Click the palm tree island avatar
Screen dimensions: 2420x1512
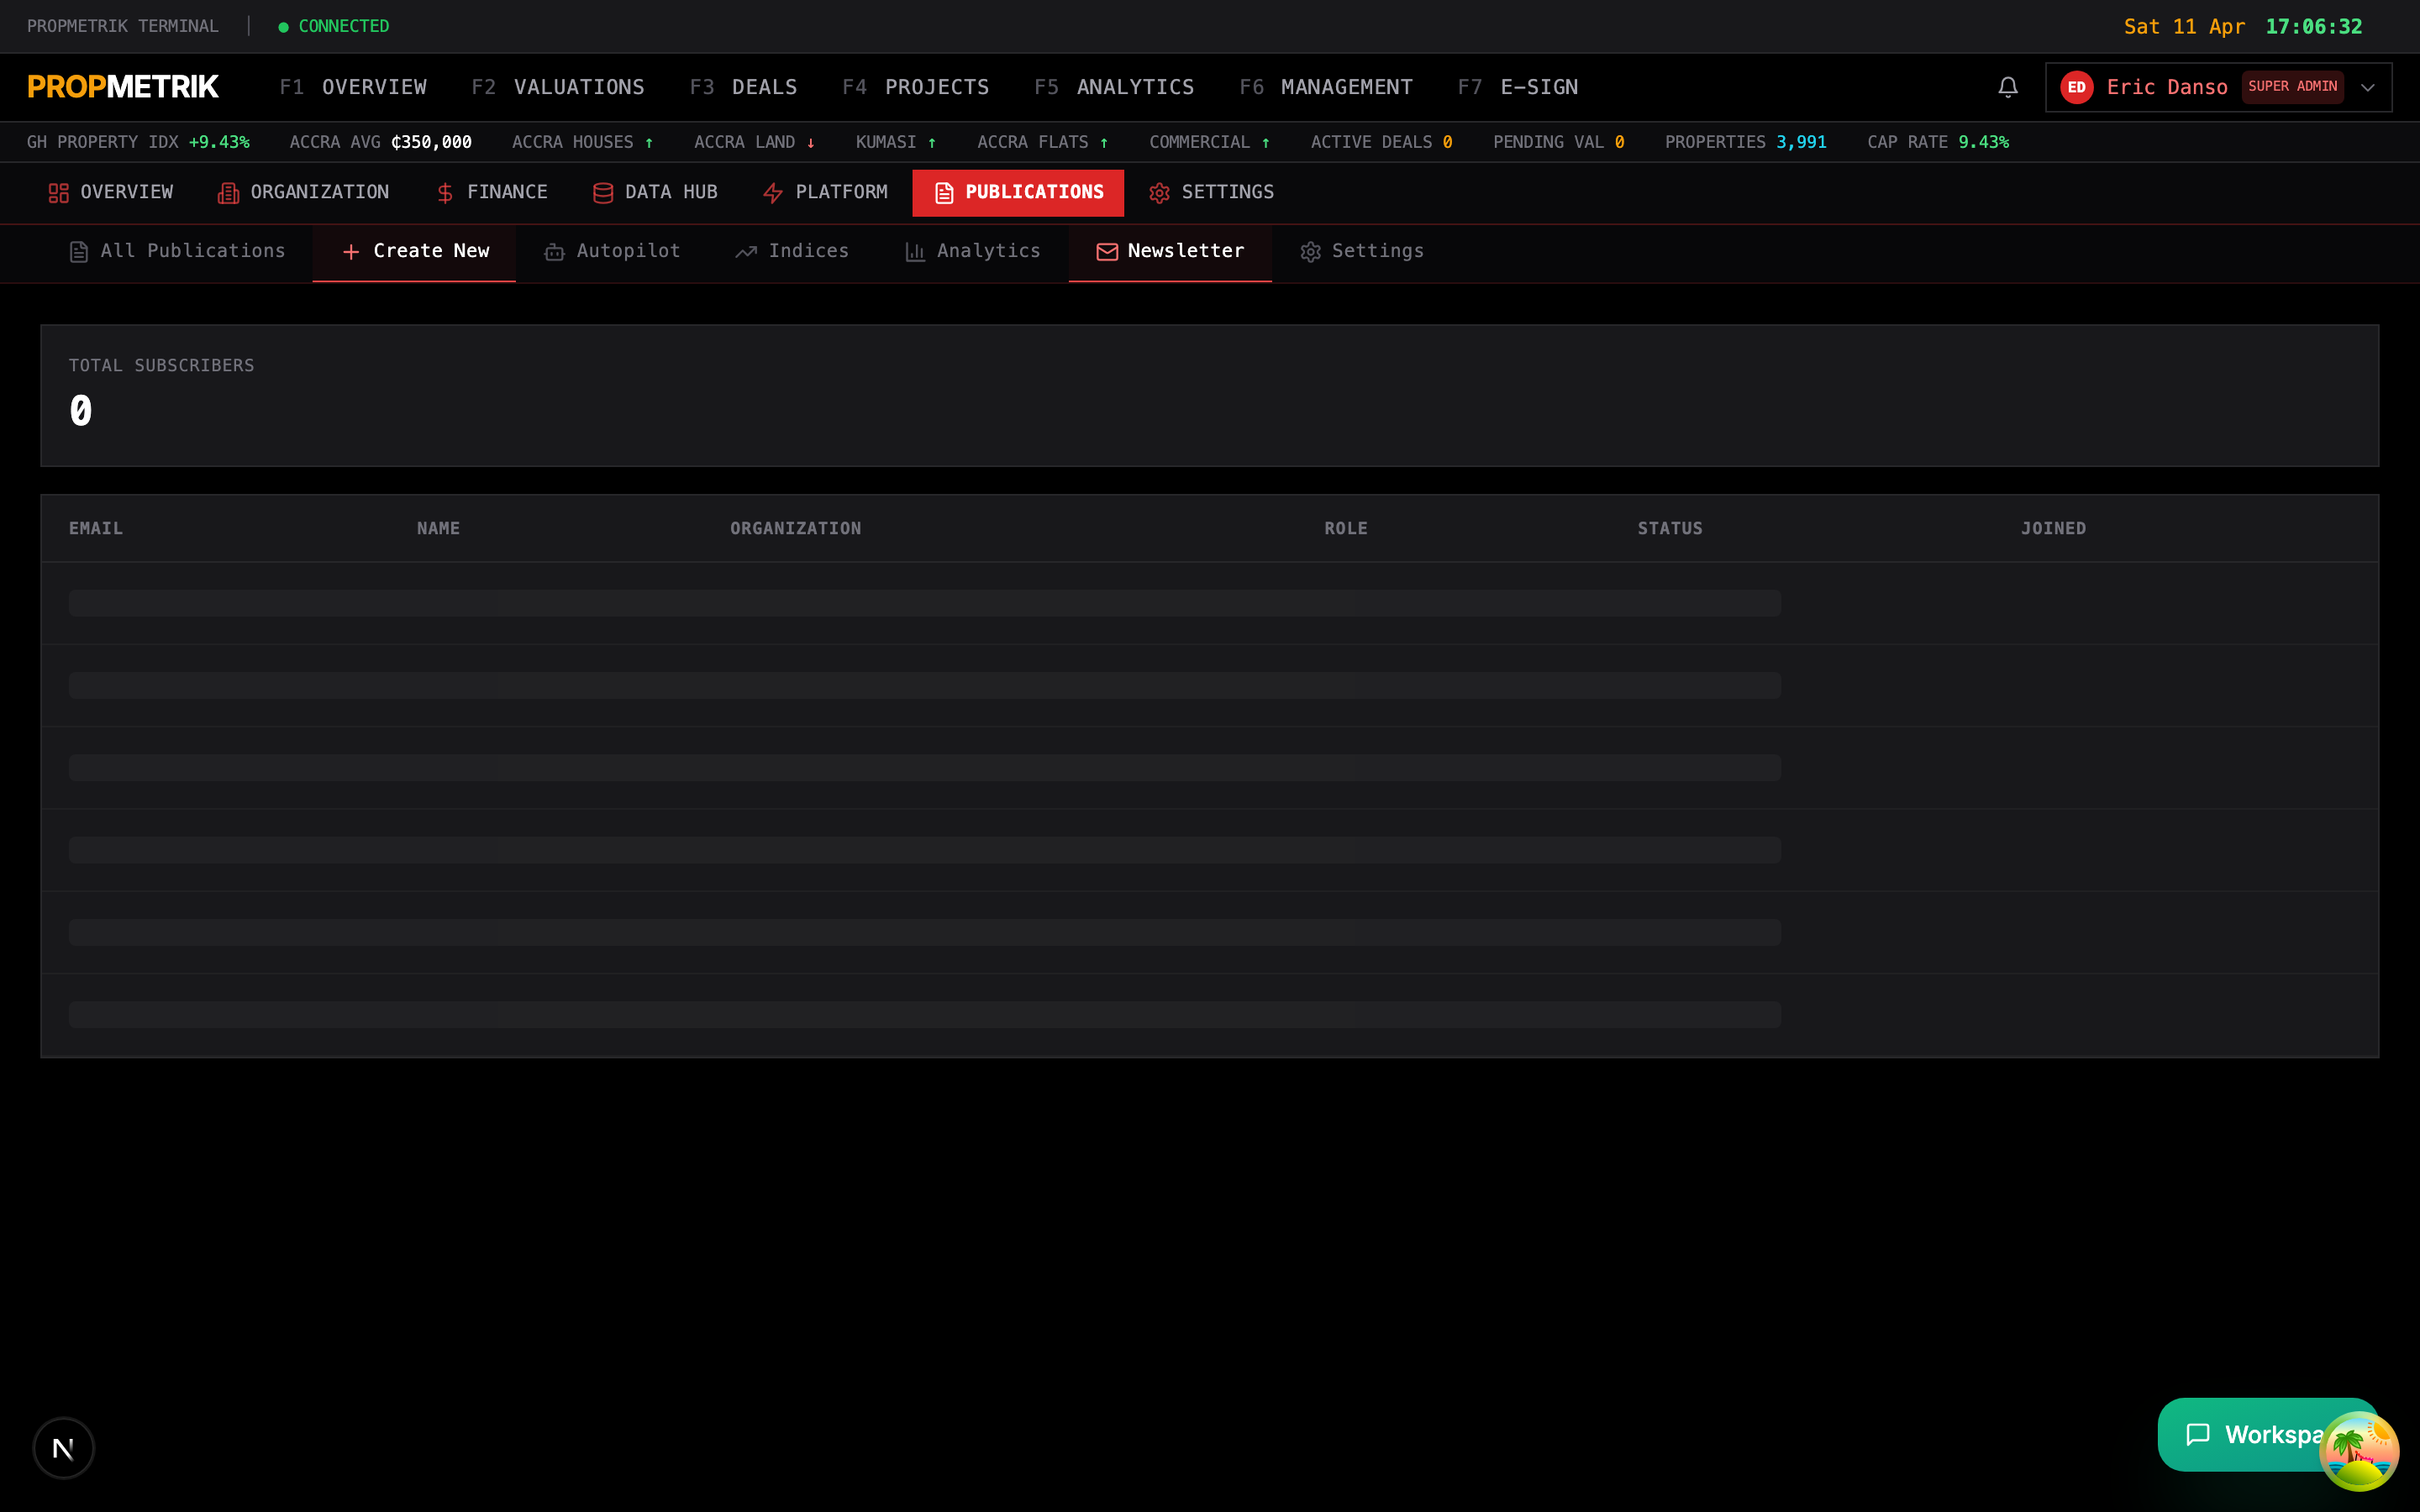point(2359,1450)
